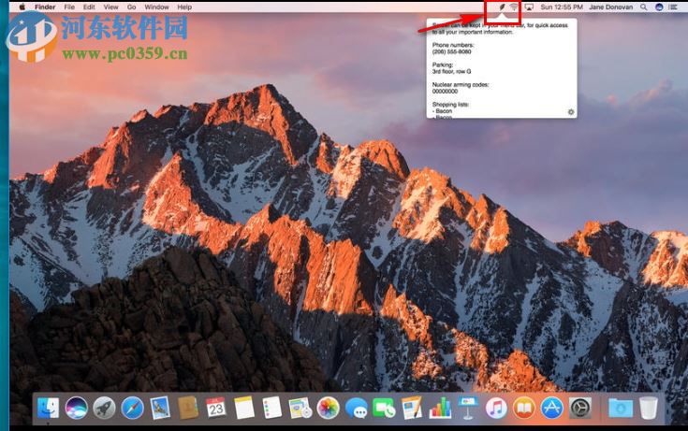Open Keynote podium in the Dock

point(468,408)
